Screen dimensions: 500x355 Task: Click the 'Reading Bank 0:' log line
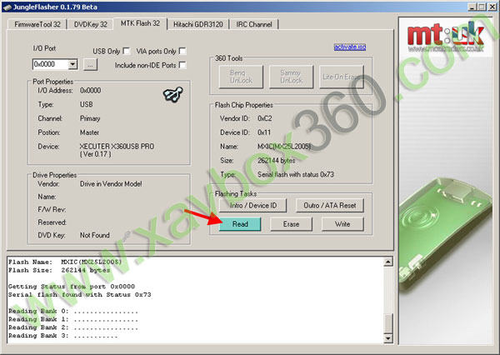pos(73,311)
